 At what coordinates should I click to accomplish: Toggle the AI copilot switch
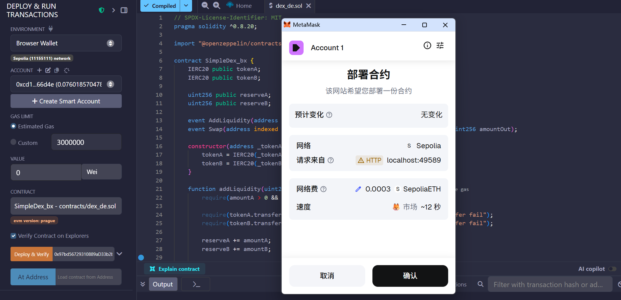point(612,269)
